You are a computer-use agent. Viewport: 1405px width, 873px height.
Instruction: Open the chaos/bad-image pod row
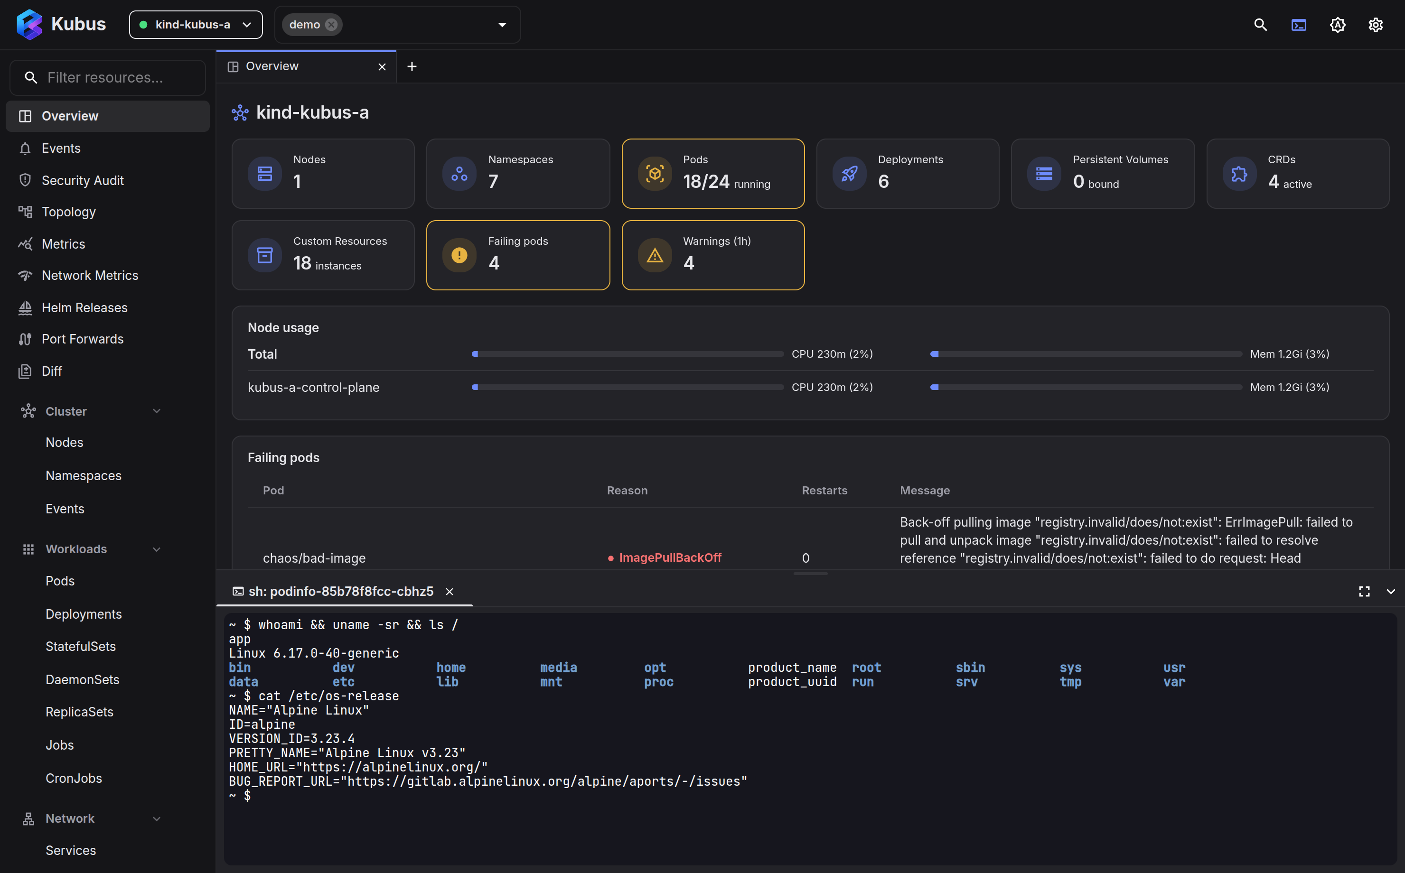(x=810, y=540)
